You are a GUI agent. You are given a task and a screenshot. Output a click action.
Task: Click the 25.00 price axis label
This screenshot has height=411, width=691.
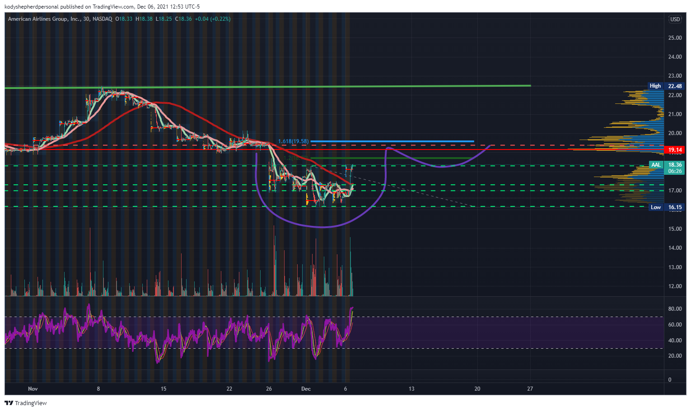(675, 38)
